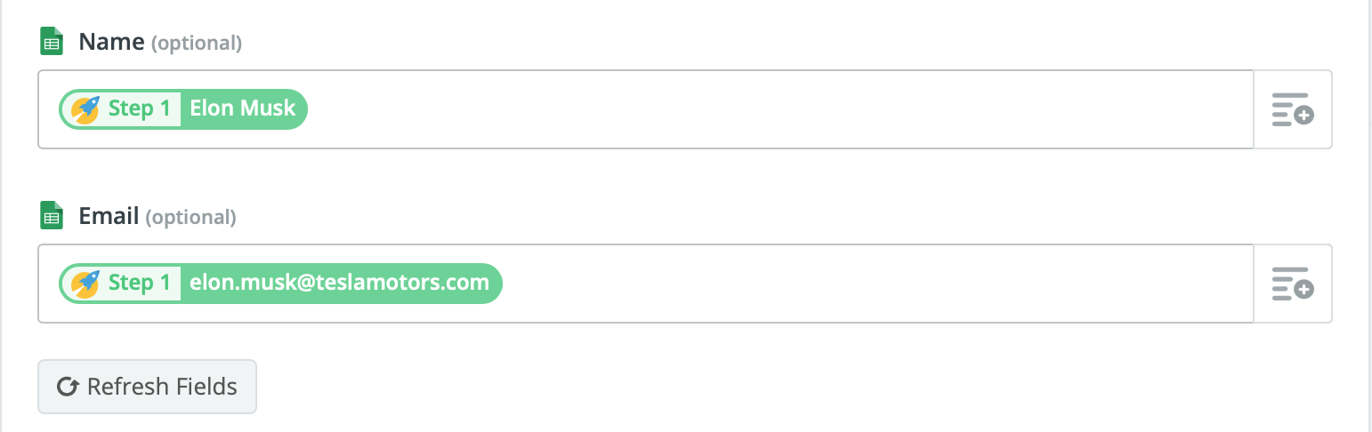This screenshot has height=432, width=1372.
Task: Click the plus badge on Email's insert icon
Action: pyautogui.click(x=1303, y=290)
